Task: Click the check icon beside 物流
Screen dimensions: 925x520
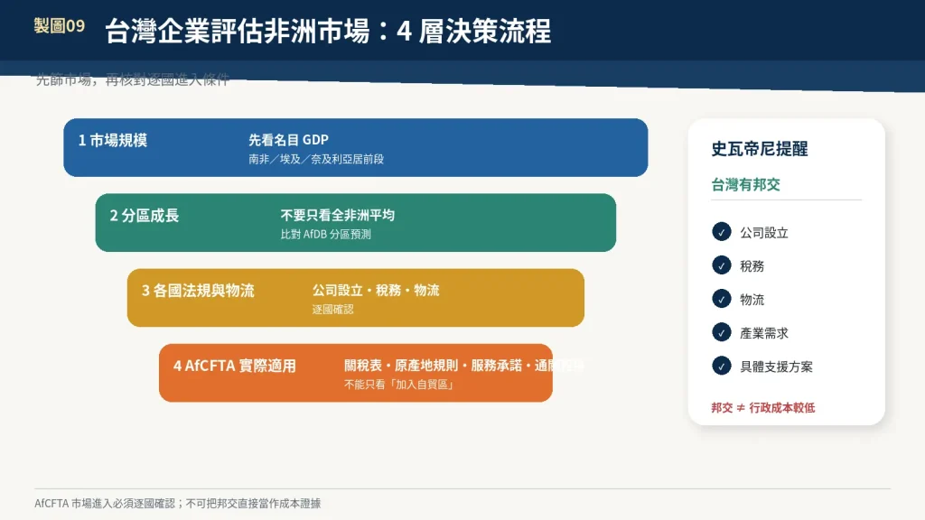Action: (x=721, y=299)
